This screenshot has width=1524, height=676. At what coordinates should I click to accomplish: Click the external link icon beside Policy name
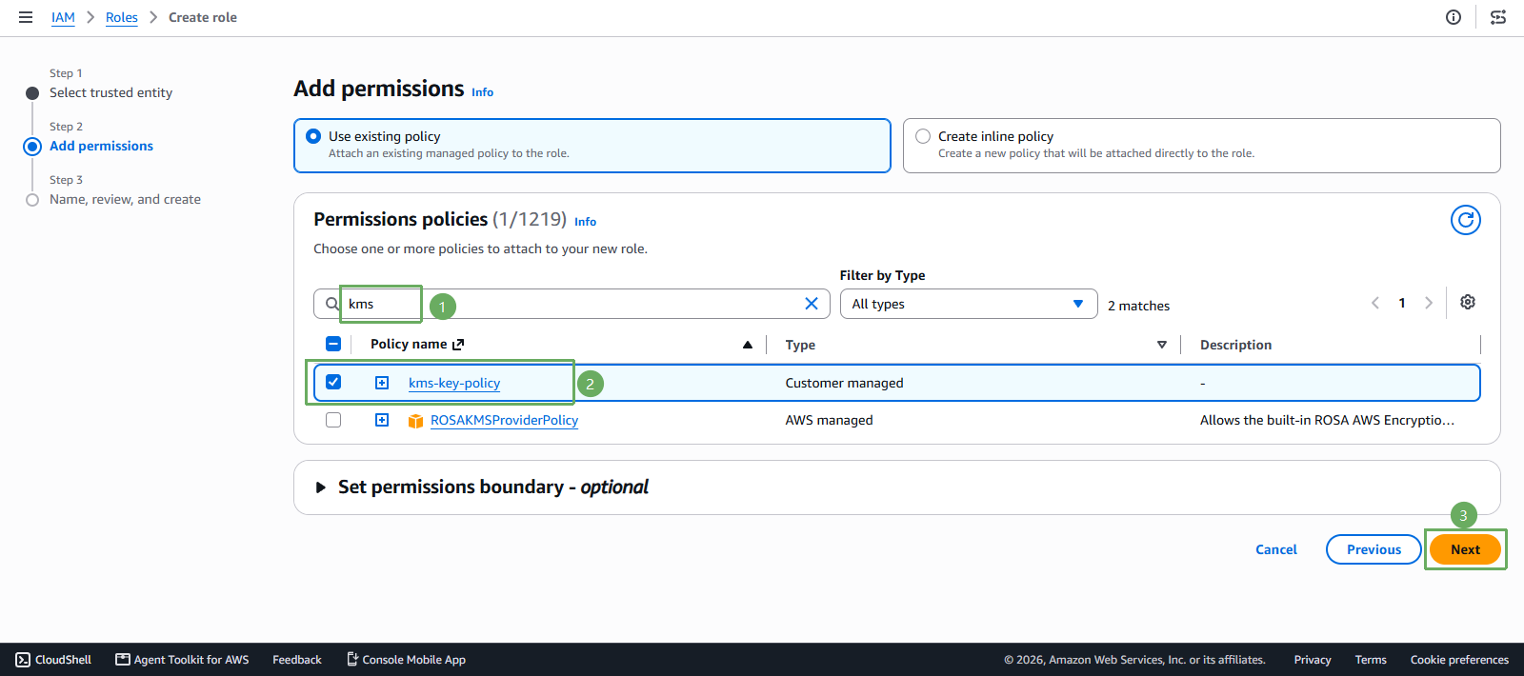click(458, 345)
